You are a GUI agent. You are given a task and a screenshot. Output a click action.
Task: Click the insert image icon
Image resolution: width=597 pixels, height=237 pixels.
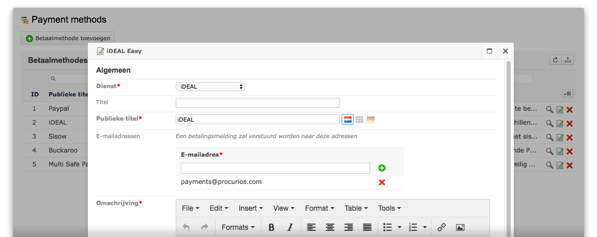(460, 227)
